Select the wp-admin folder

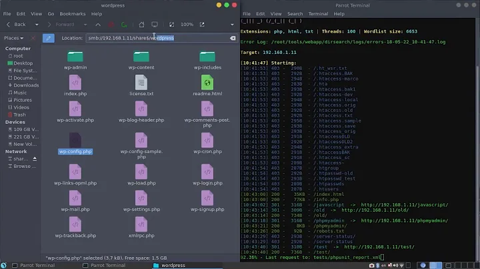75,60
